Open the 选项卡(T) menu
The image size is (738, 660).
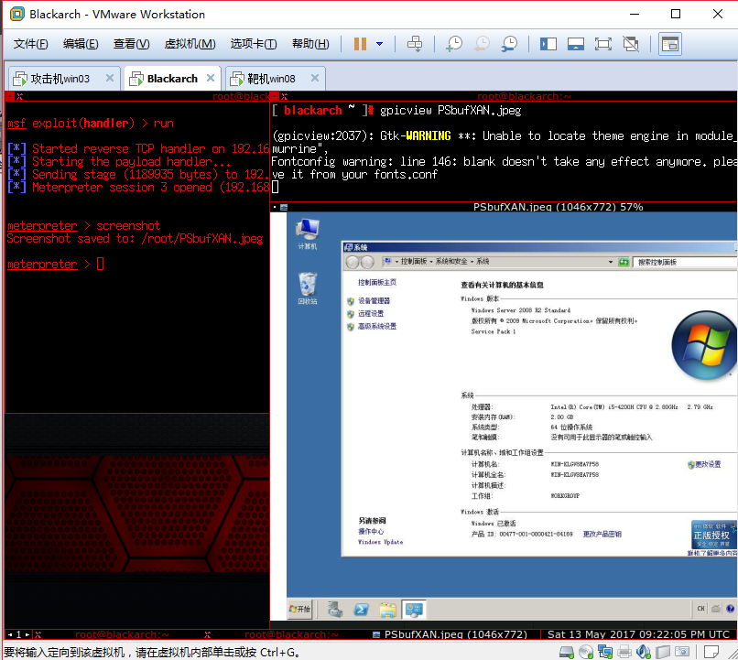[254, 44]
